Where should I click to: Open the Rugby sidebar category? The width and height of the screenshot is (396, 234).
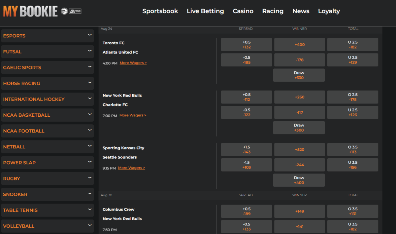[x=48, y=178]
